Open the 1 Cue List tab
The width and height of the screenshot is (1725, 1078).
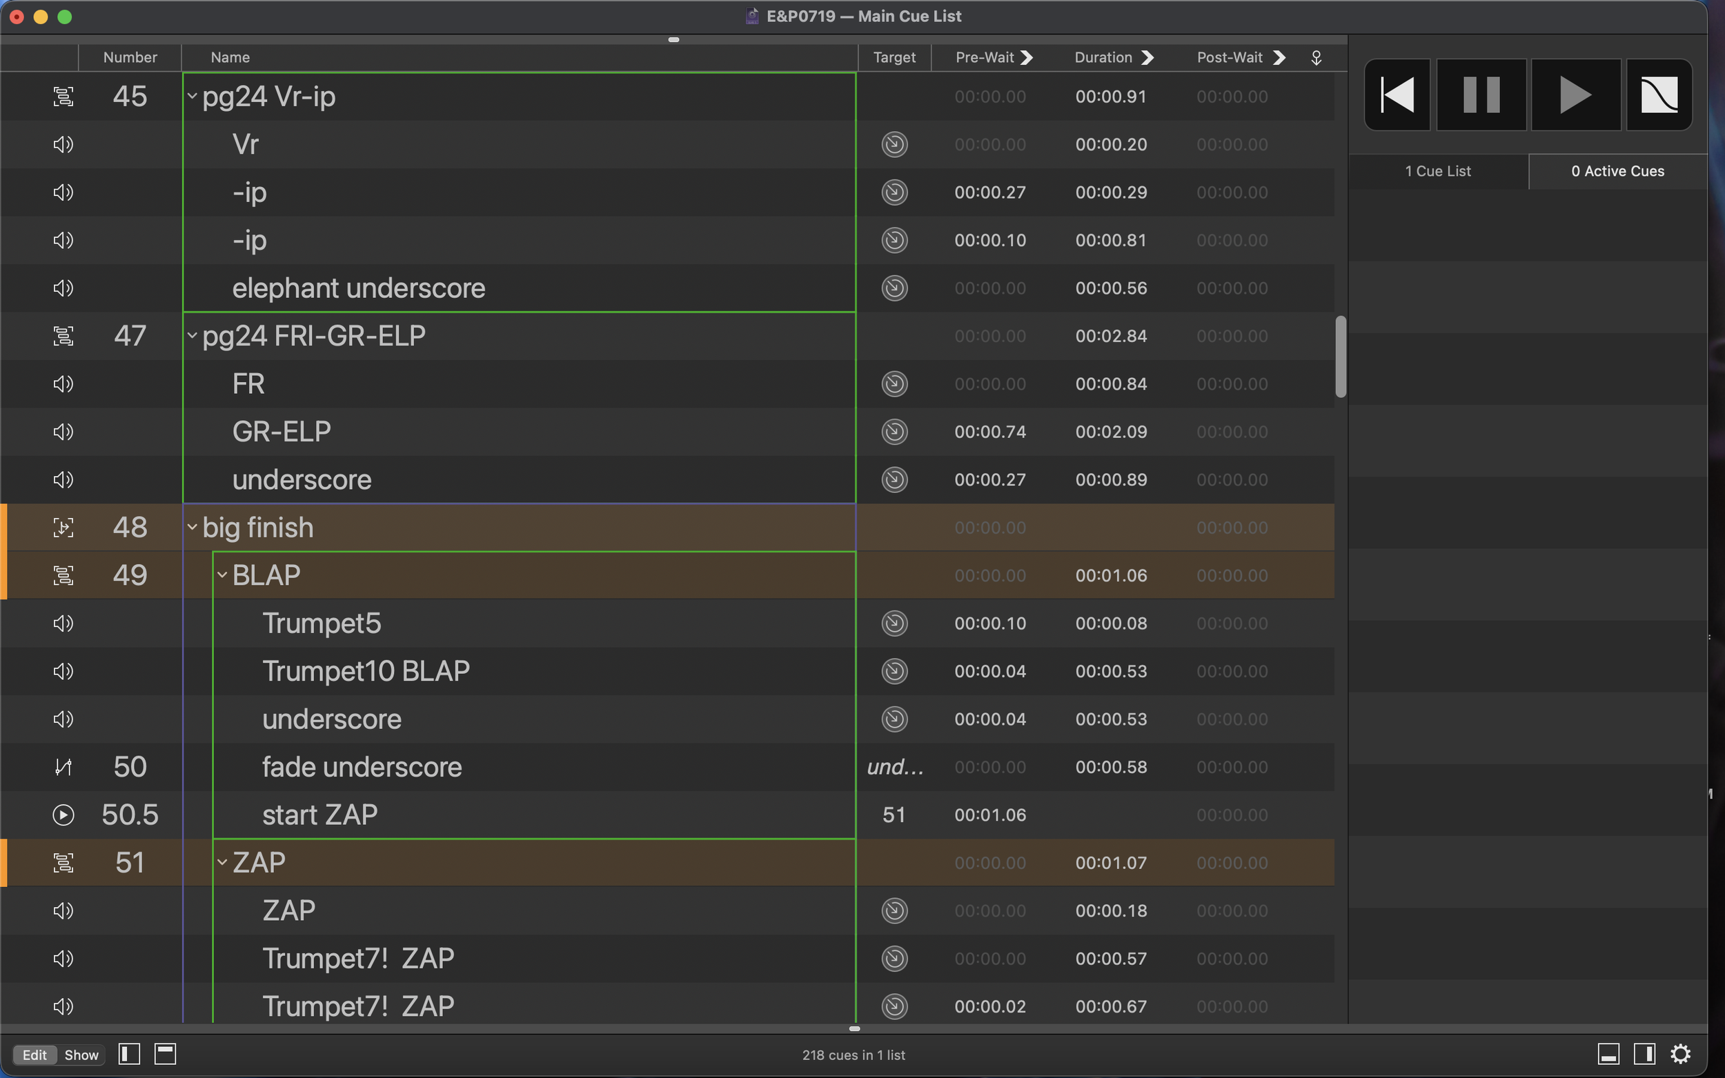tap(1438, 171)
